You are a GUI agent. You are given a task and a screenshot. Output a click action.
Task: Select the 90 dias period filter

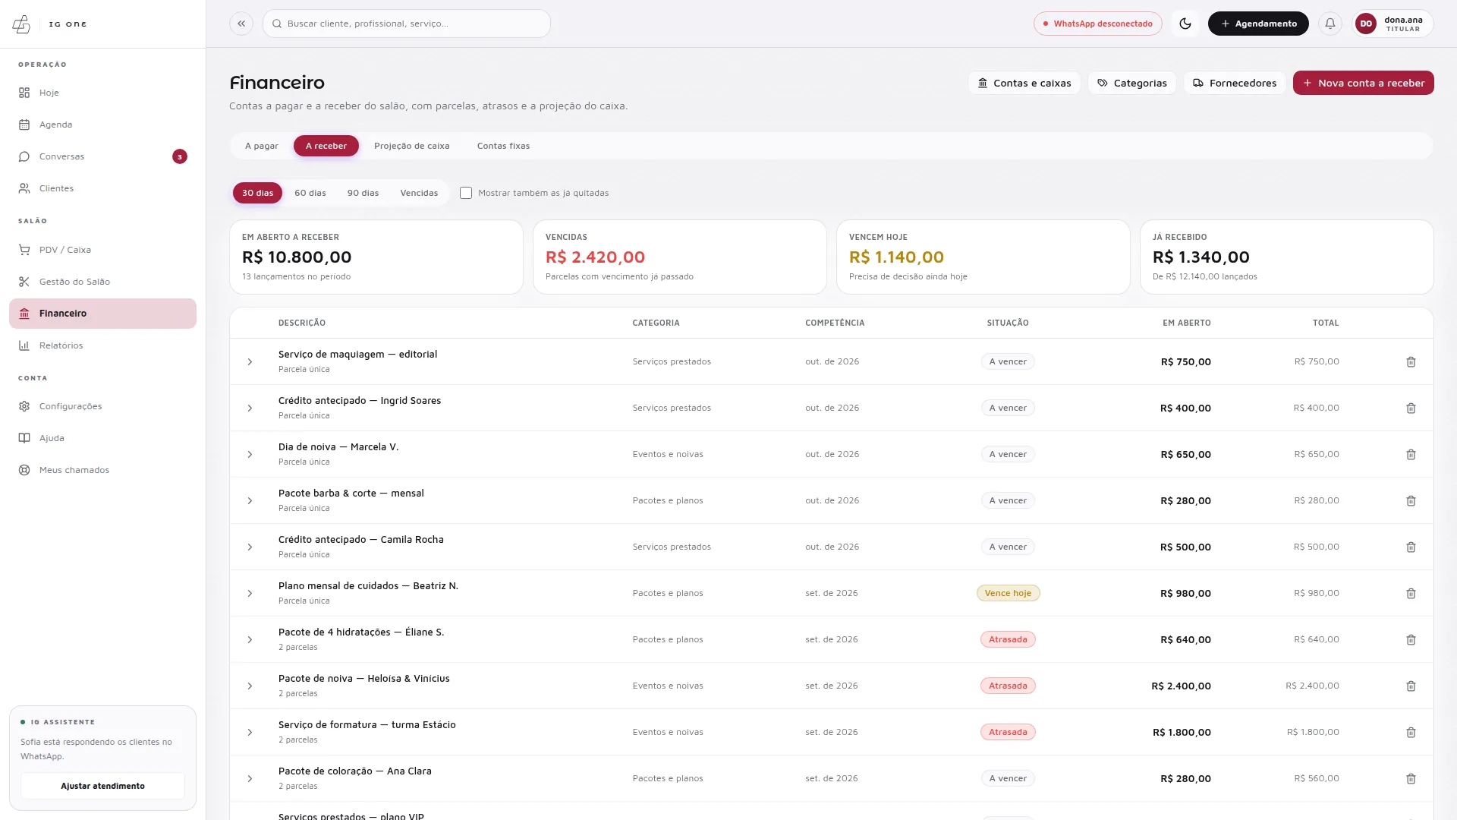click(363, 193)
